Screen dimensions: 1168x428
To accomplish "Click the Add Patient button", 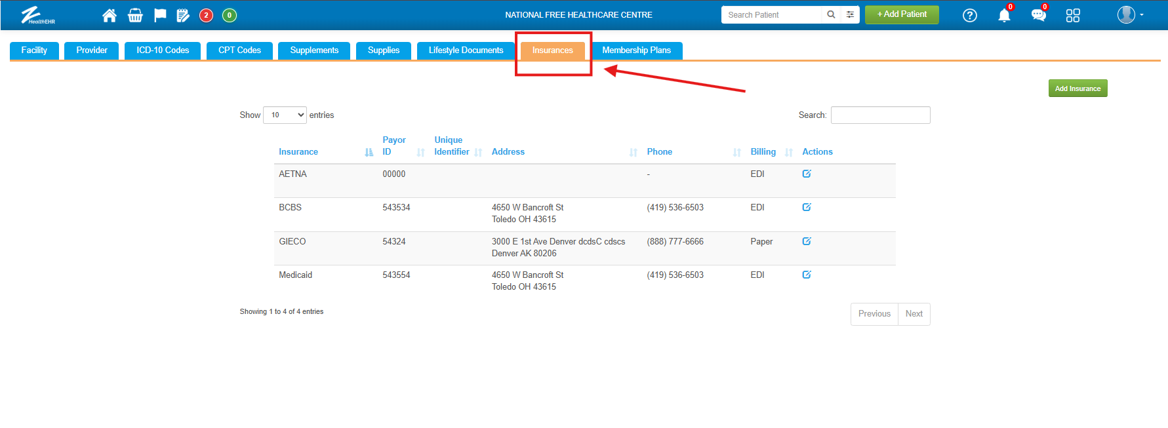I will pos(902,14).
